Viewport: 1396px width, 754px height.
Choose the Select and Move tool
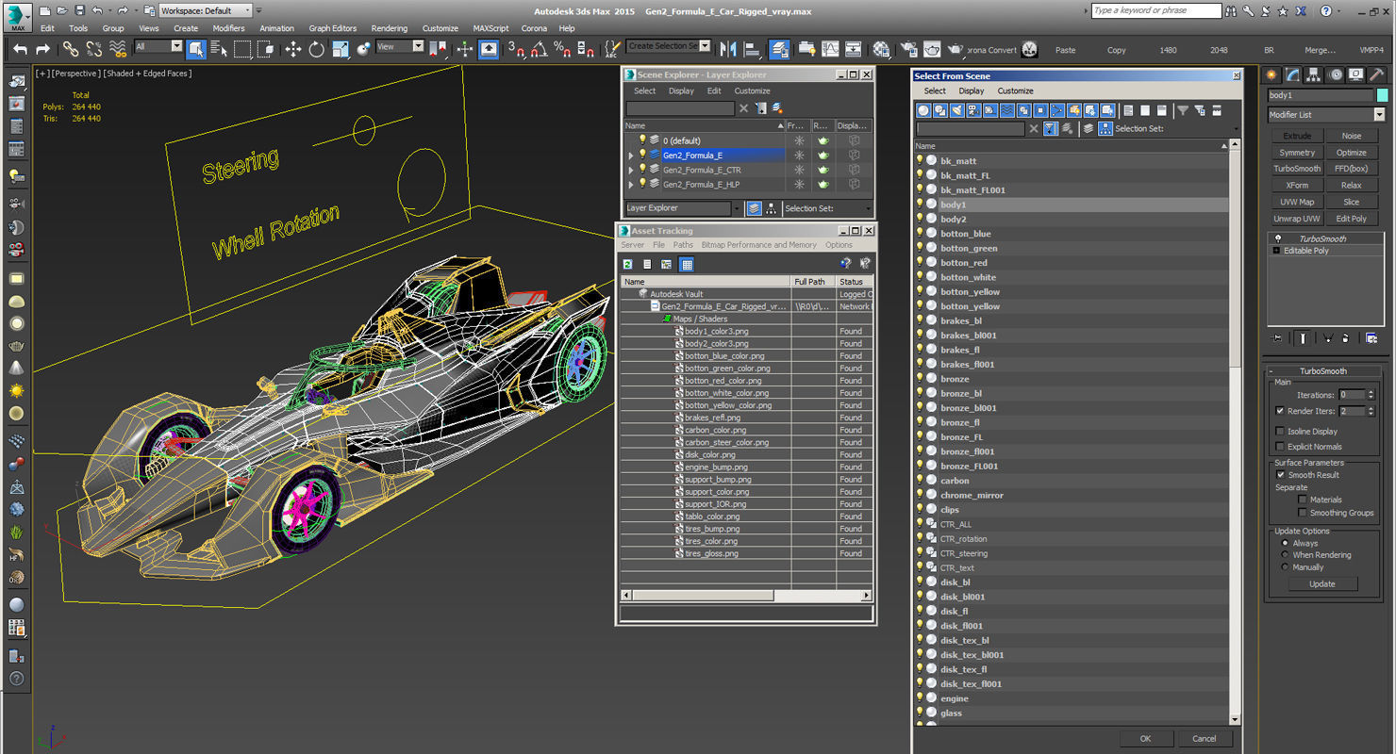292,49
